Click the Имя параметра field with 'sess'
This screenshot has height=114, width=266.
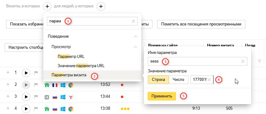point(198,61)
